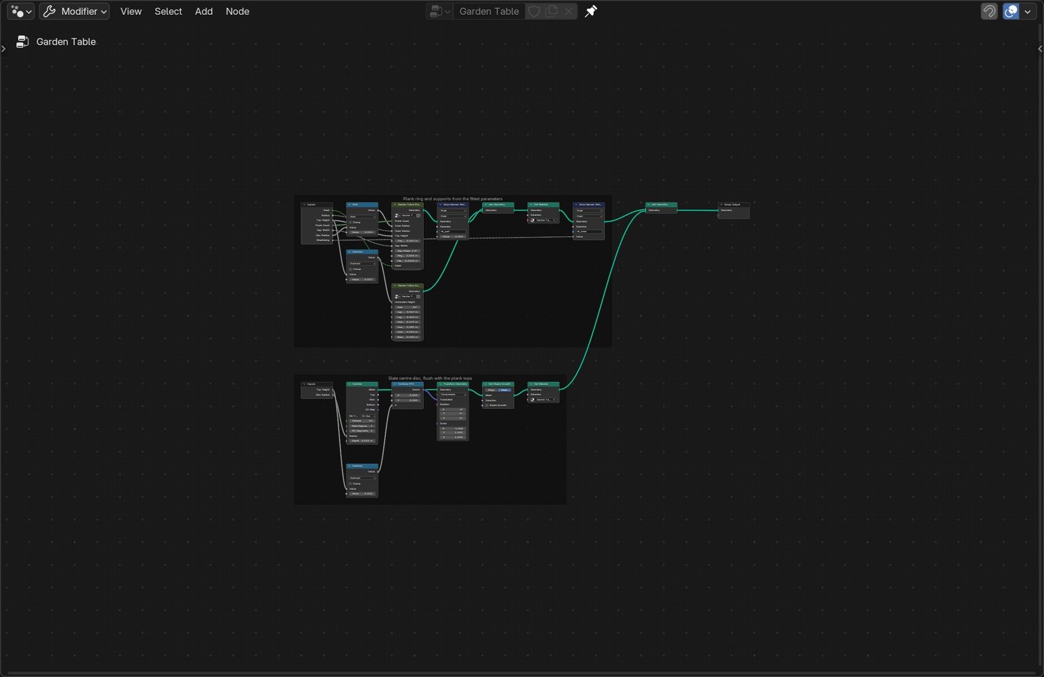
Task: Expand the left toolbar region arrow
Action: pos(3,49)
